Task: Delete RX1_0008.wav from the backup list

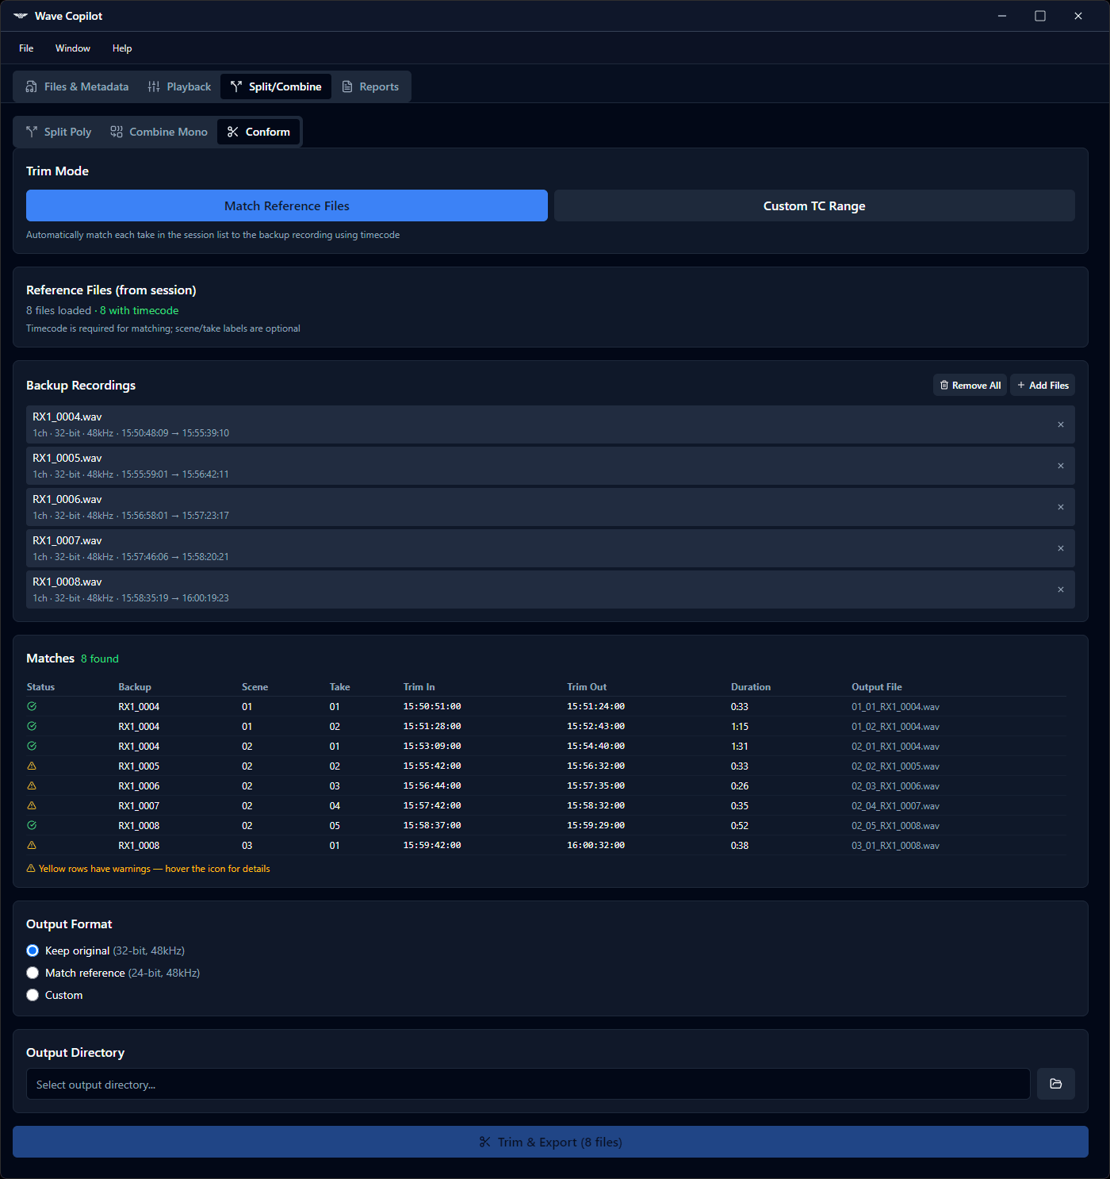Action: 1060,589
